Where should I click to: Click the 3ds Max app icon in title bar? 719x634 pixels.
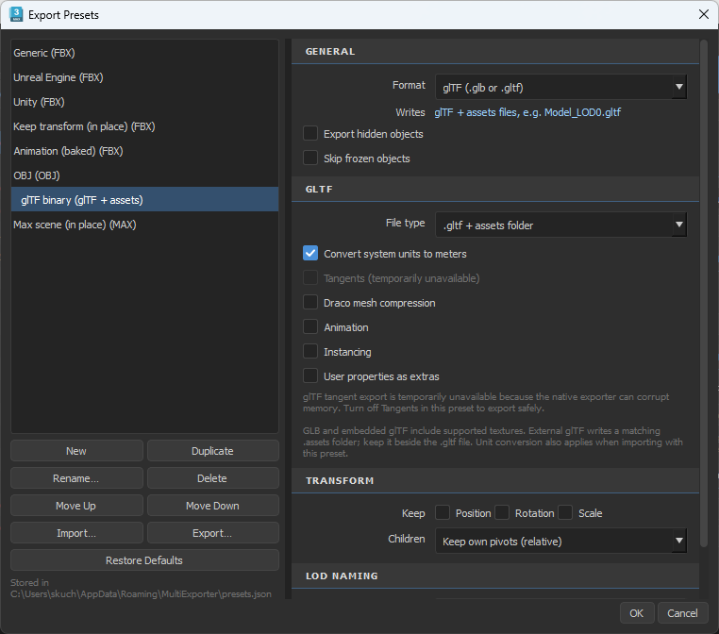click(x=16, y=14)
